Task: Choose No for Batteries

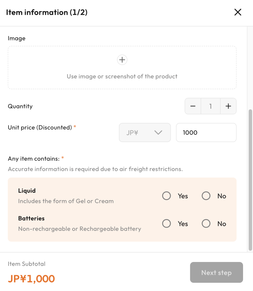Action: [x=206, y=224]
